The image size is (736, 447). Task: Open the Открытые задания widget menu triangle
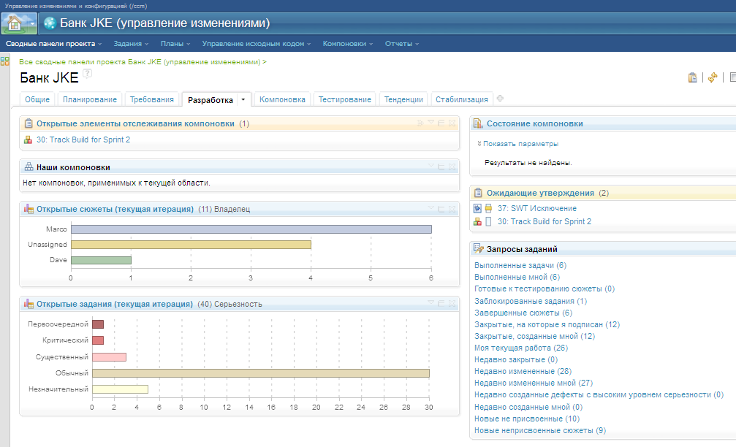click(430, 303)
